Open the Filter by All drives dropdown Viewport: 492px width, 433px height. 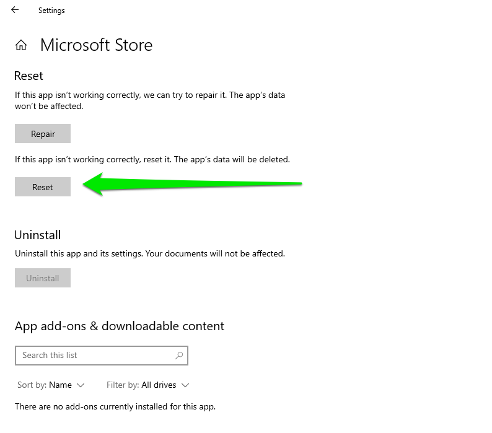coord(148,385)
